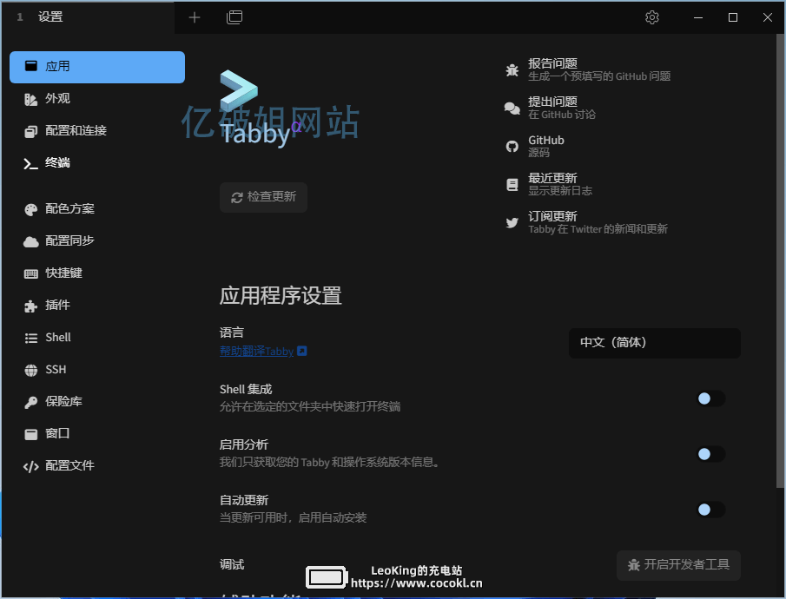Open the 订阅更新 Twitter link
Screen dimensions: 786x599
coord(587,222)
